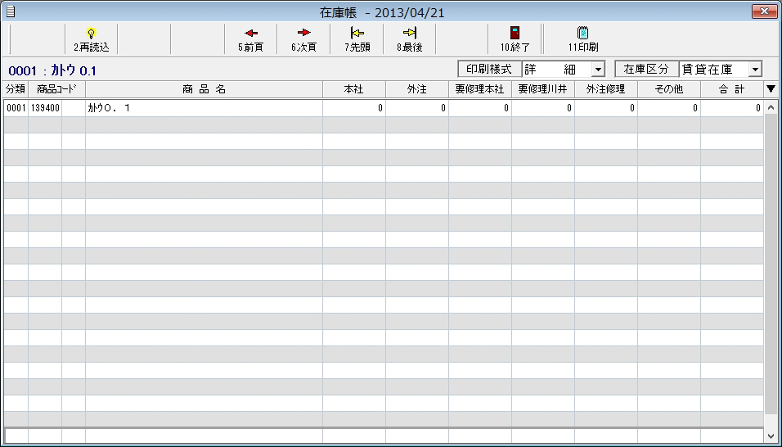782x447 pixels.
Task: Close the 在庫帳 window
Action: pyautogui.click(x=764, y=11)
